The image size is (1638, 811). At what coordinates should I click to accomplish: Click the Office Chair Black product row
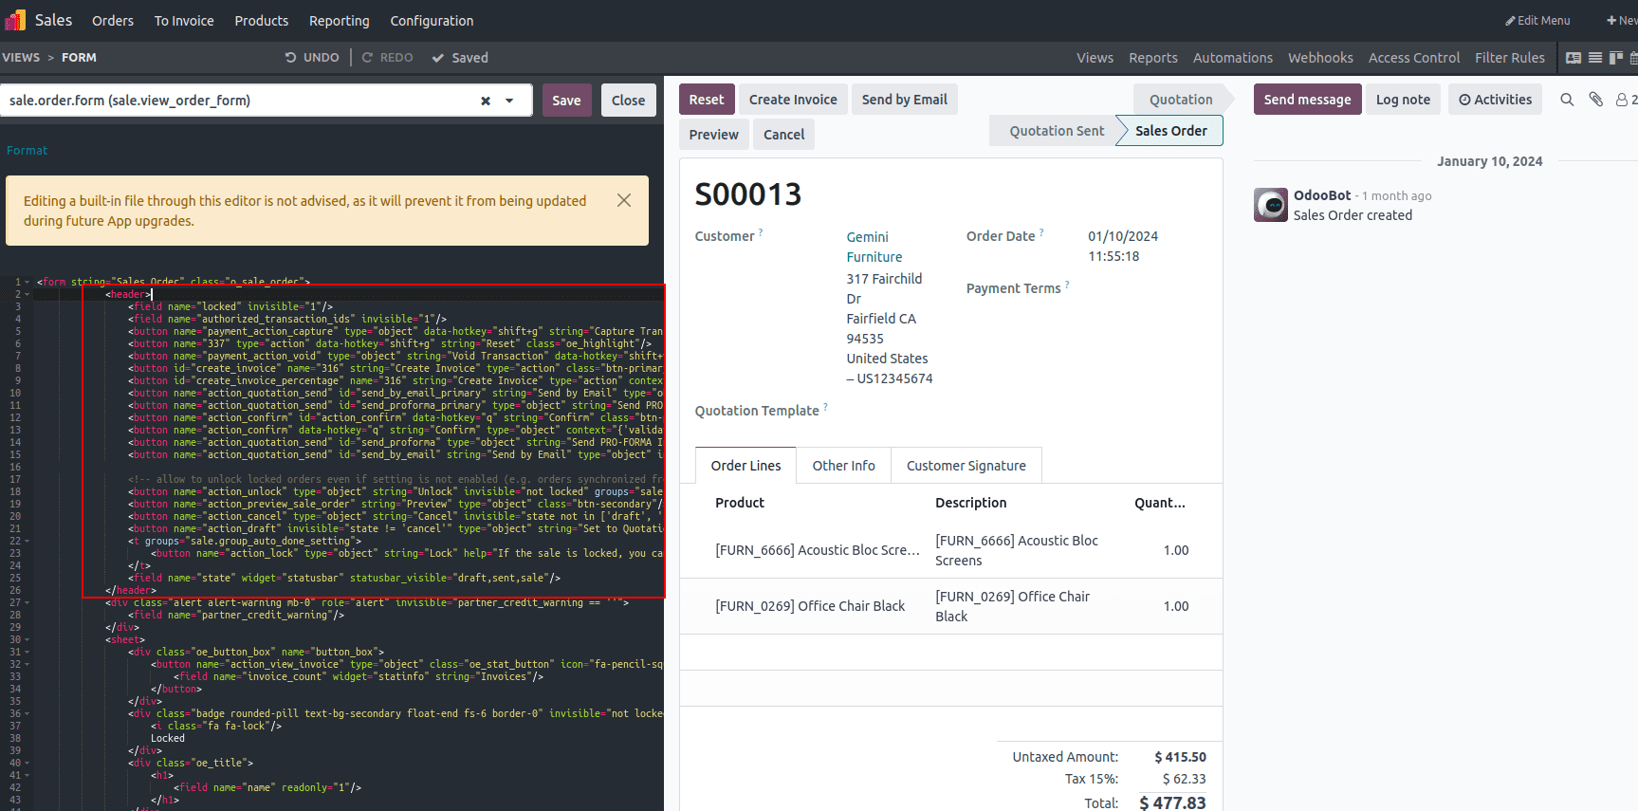(950, 606)
